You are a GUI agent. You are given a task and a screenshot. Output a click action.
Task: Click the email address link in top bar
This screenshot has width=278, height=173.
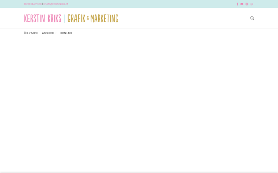coord(56,4)
